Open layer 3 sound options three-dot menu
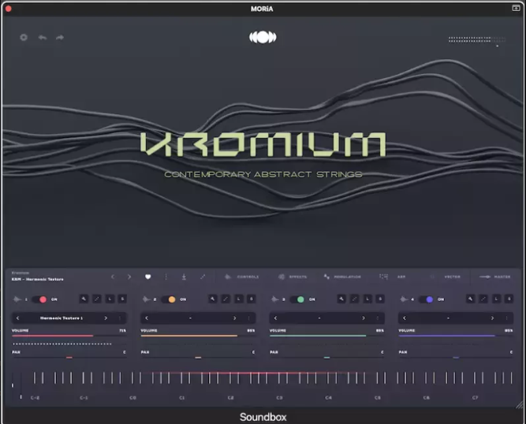The image size is (526, 424). [378, 318]
